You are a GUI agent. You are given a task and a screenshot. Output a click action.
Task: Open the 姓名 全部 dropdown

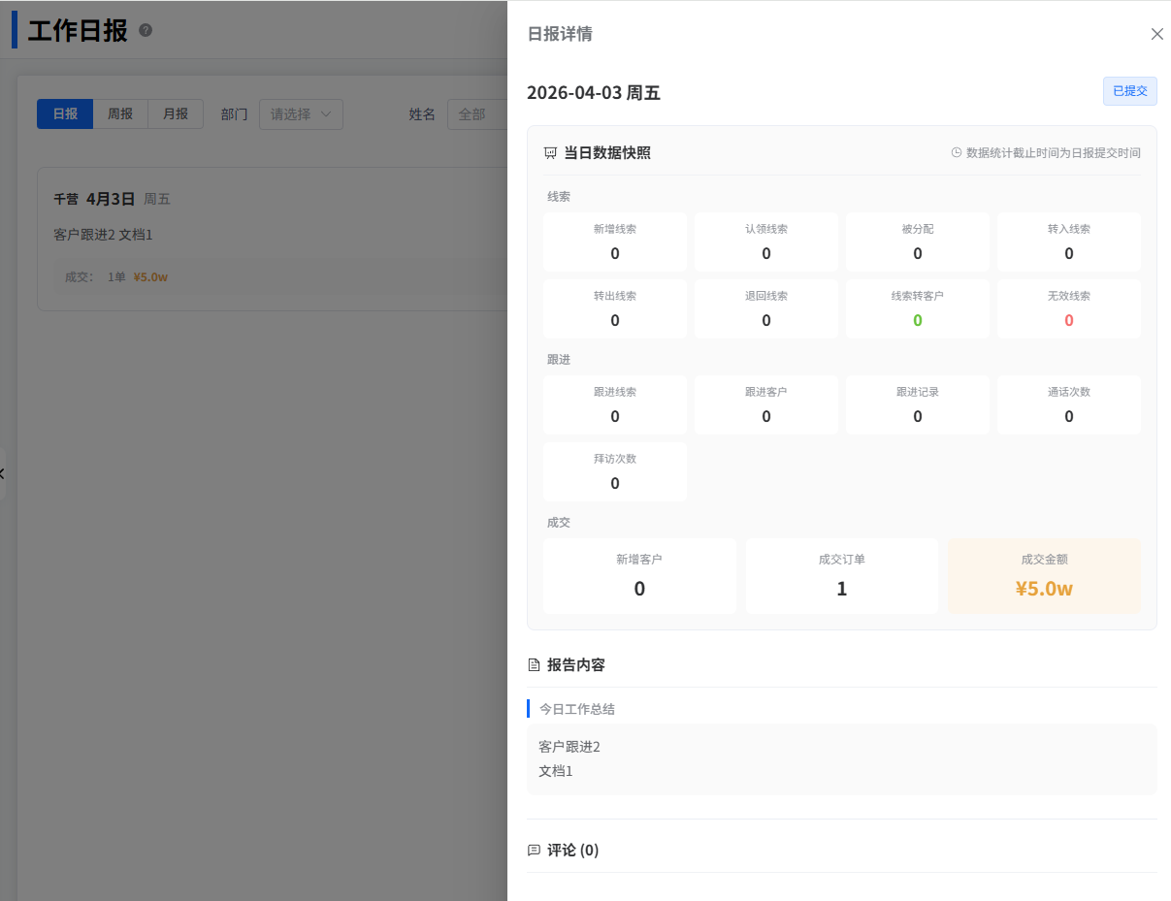point(476,114)
